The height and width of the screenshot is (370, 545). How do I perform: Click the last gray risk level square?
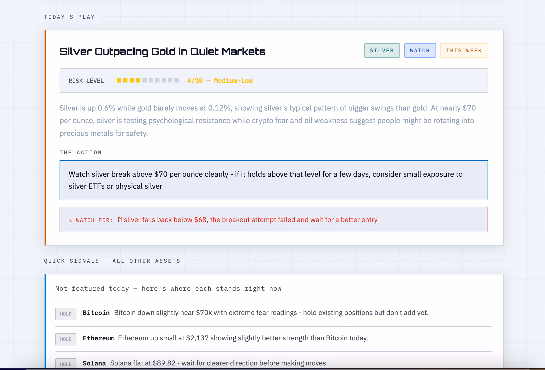pos(177,80)
